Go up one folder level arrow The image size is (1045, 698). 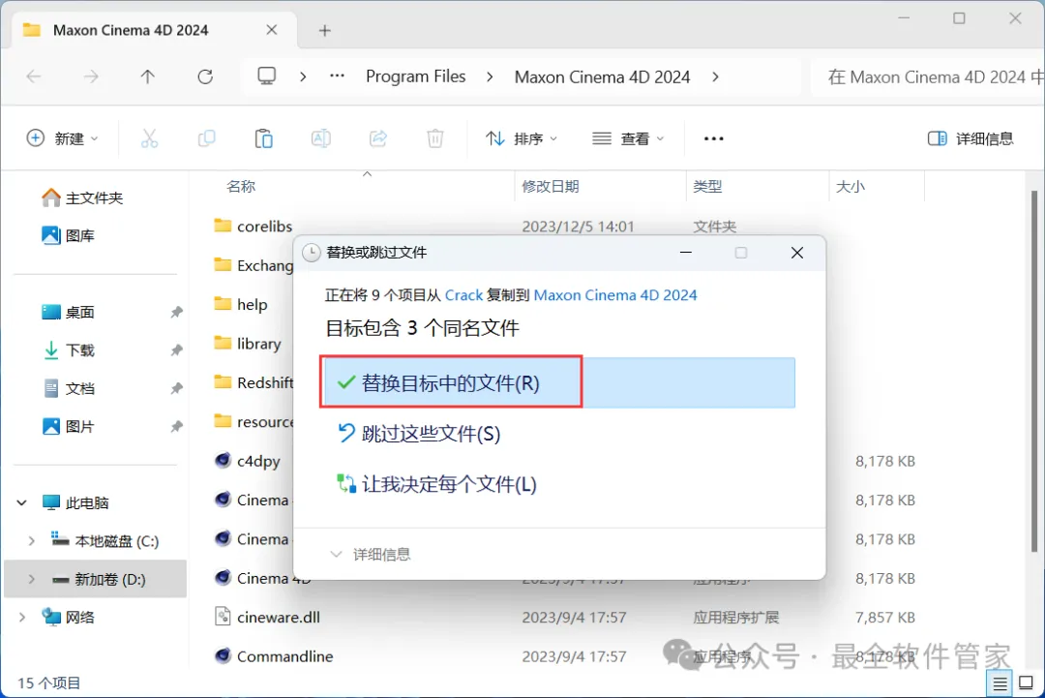point(148,76)
